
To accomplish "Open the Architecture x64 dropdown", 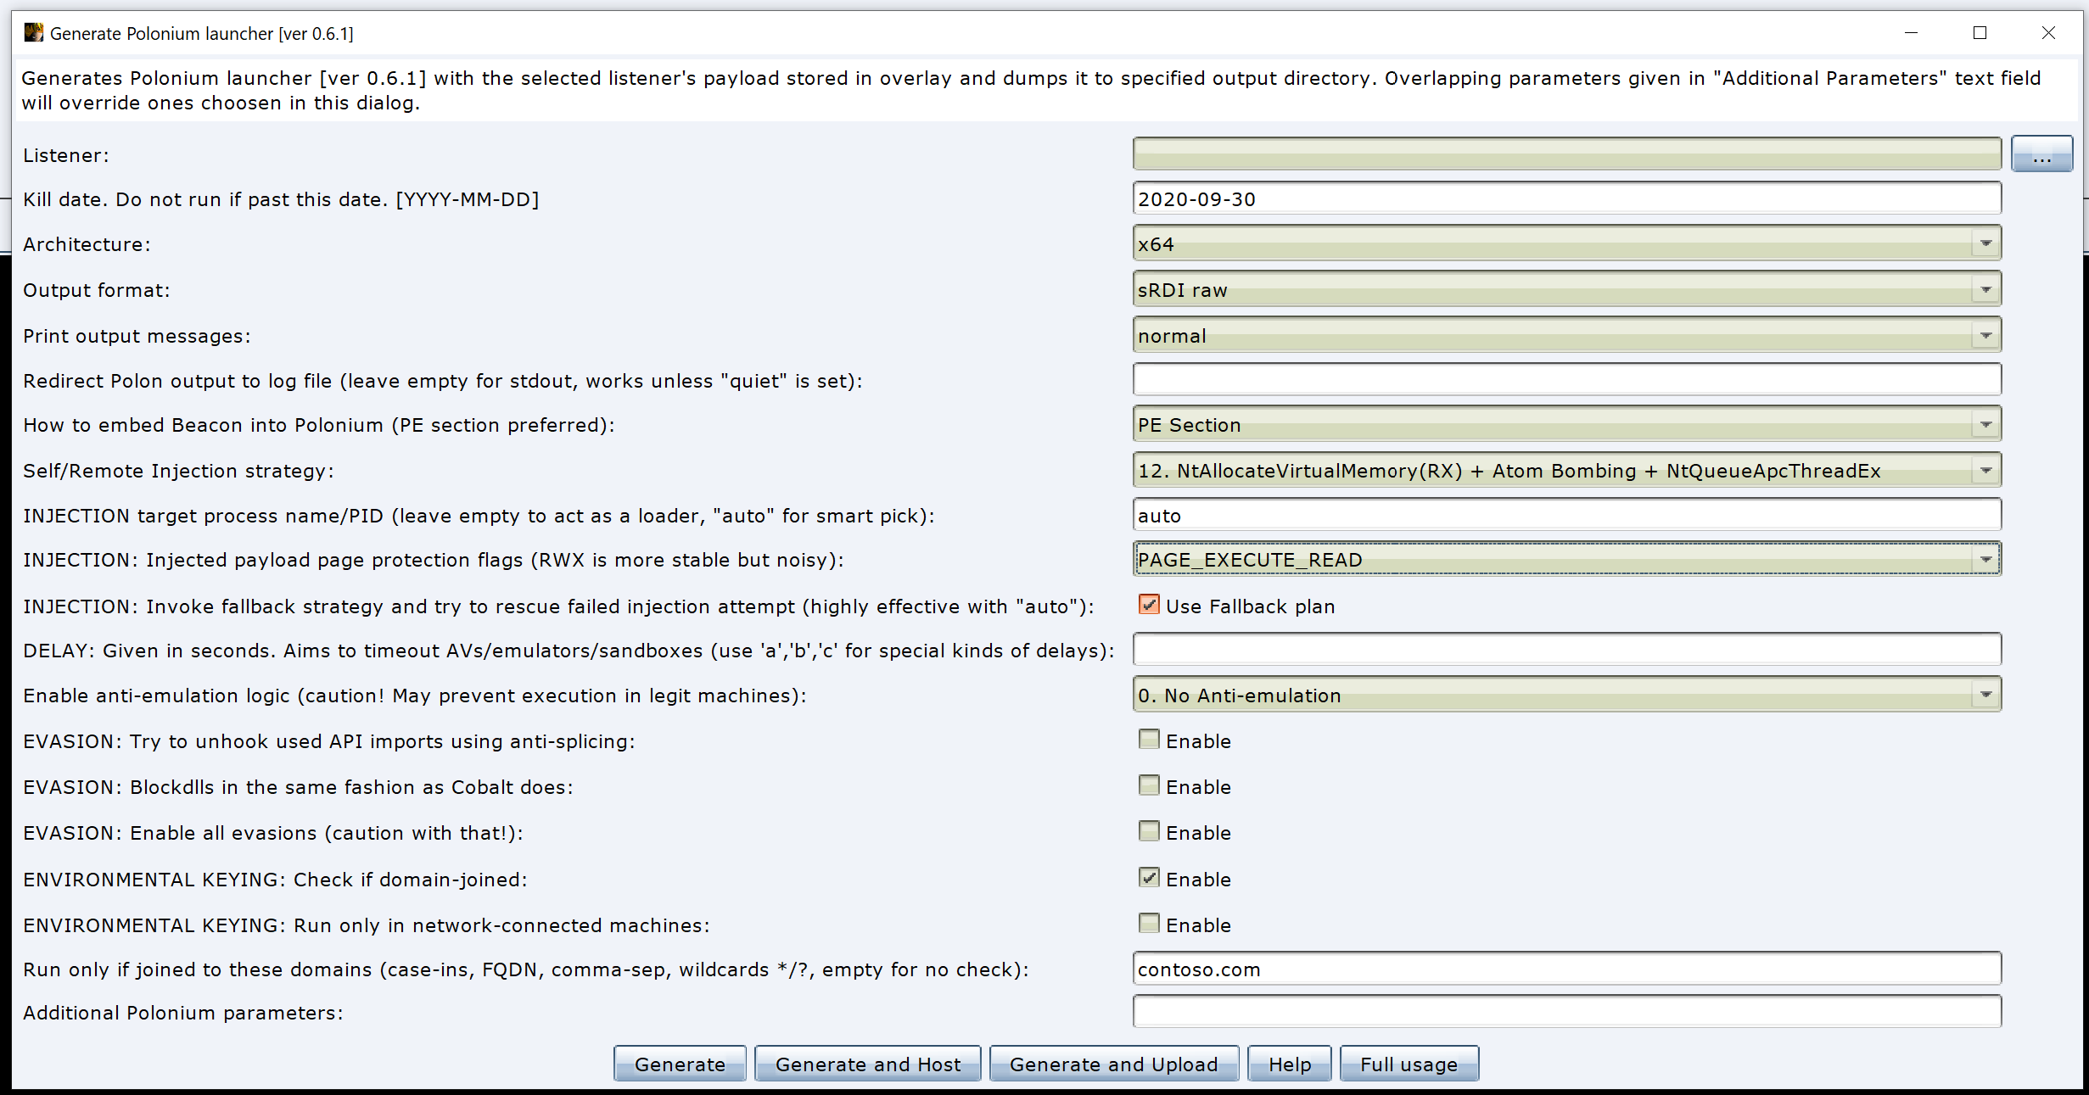I will point(1985,244).
